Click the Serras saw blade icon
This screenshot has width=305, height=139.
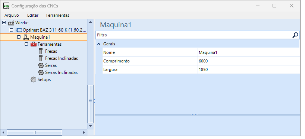tap(41, 65)
